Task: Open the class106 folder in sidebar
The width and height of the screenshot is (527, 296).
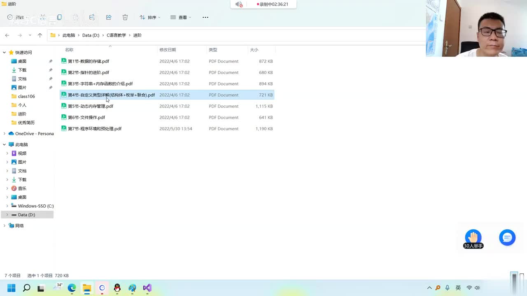Action: (26, 96)
